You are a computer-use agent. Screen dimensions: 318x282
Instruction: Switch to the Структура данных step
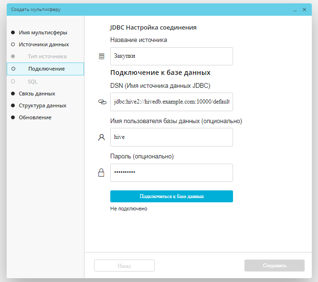42,105
